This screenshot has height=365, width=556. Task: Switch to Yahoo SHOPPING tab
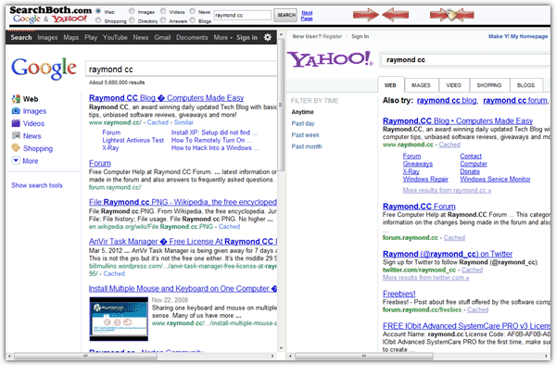coord(489,85)
